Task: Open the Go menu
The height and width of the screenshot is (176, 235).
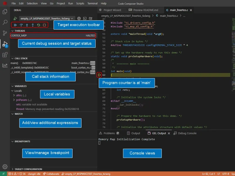Action: 52,4
